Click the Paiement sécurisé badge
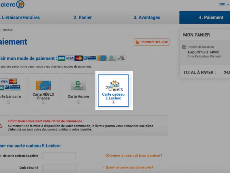The width and height of the screenshot is (230, 173). point(152,42)
